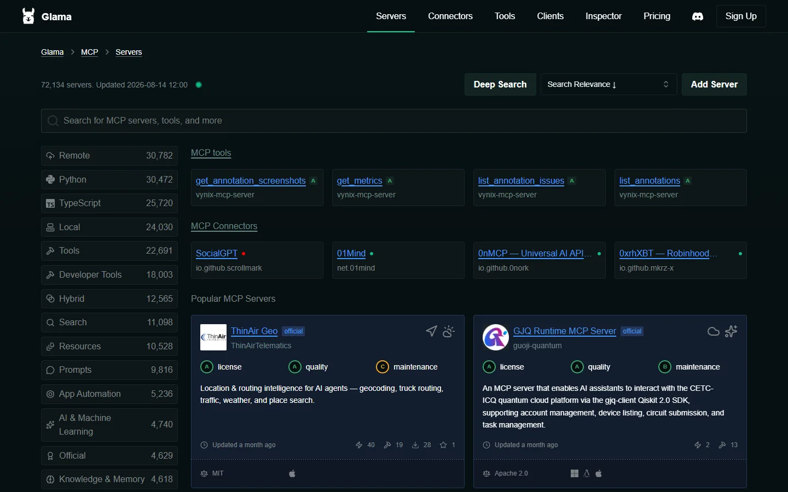Select the AI & Machine Learning sparkle icon
Viewport: 788px width, 492px height.
click(x=50, y=425)
